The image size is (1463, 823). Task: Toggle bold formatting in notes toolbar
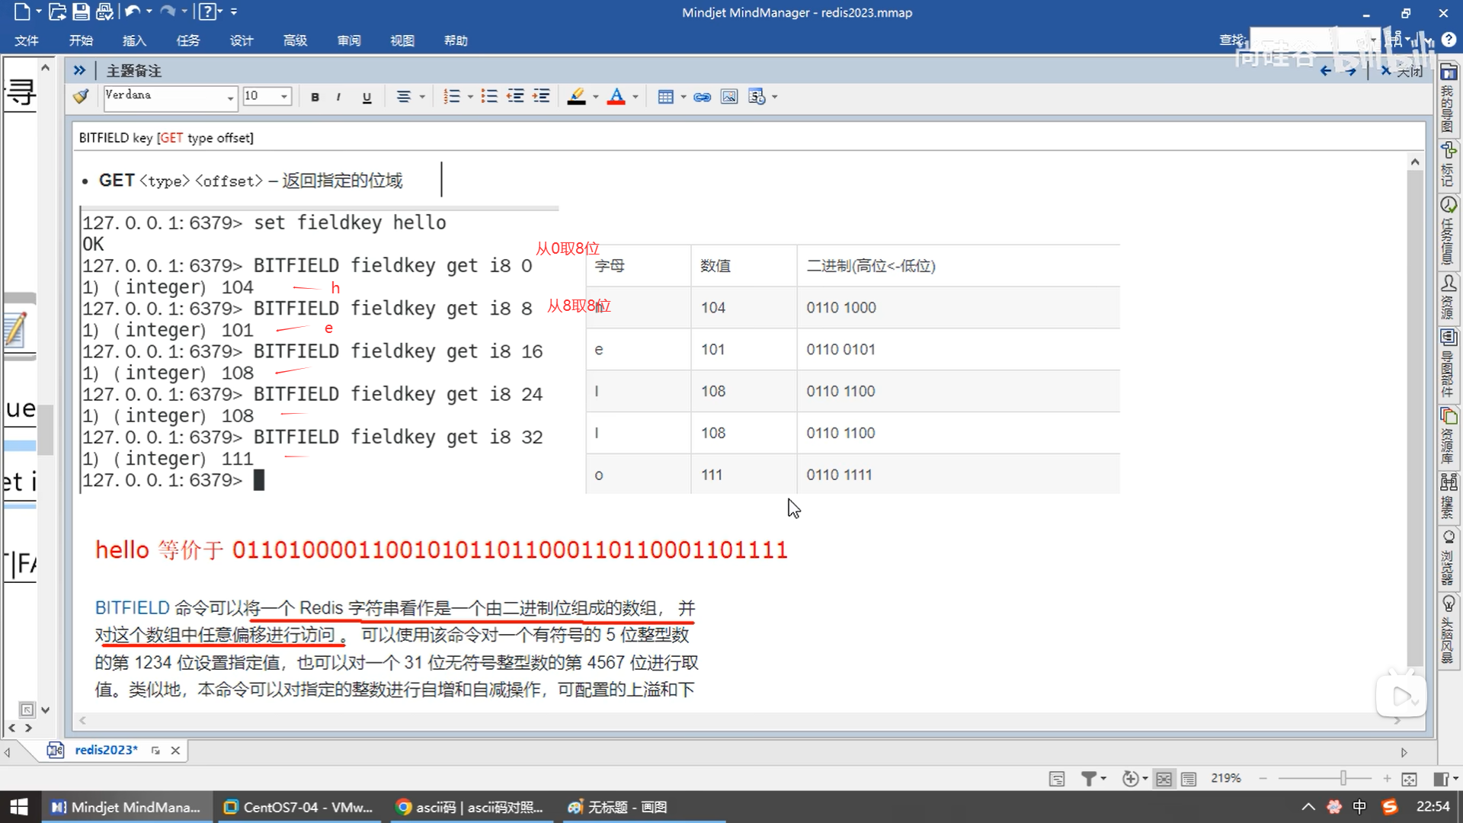point(315,97)
